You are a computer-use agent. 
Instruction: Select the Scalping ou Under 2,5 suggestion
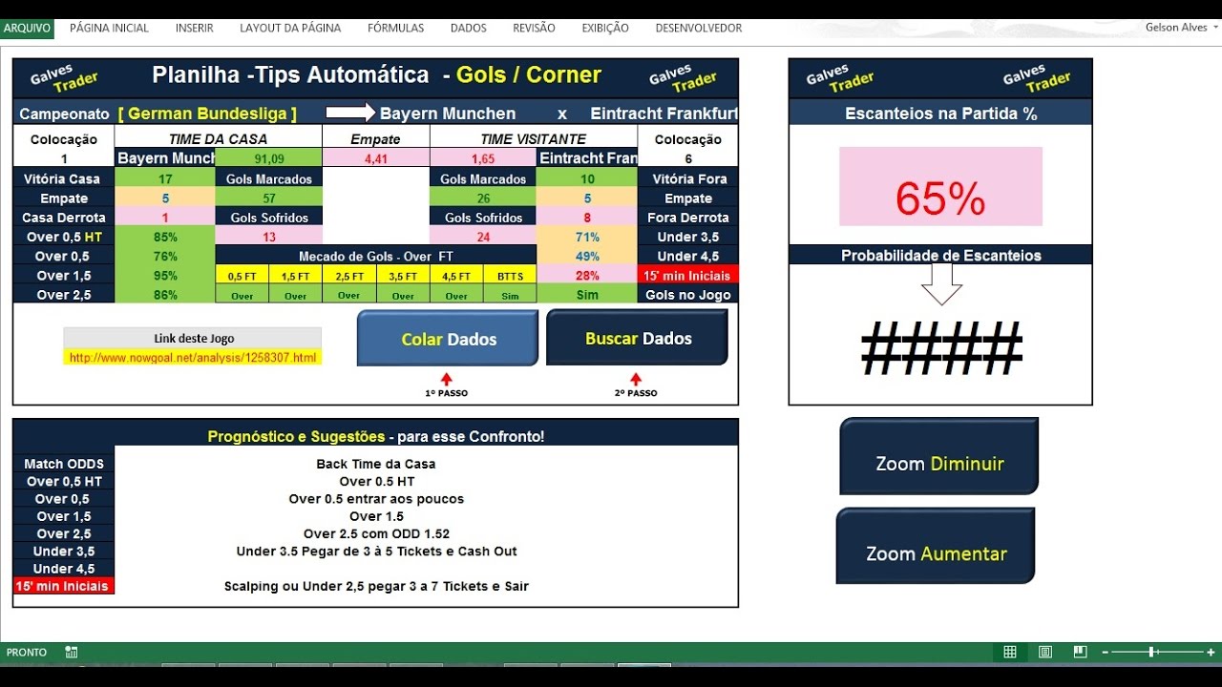click(376, 586)
